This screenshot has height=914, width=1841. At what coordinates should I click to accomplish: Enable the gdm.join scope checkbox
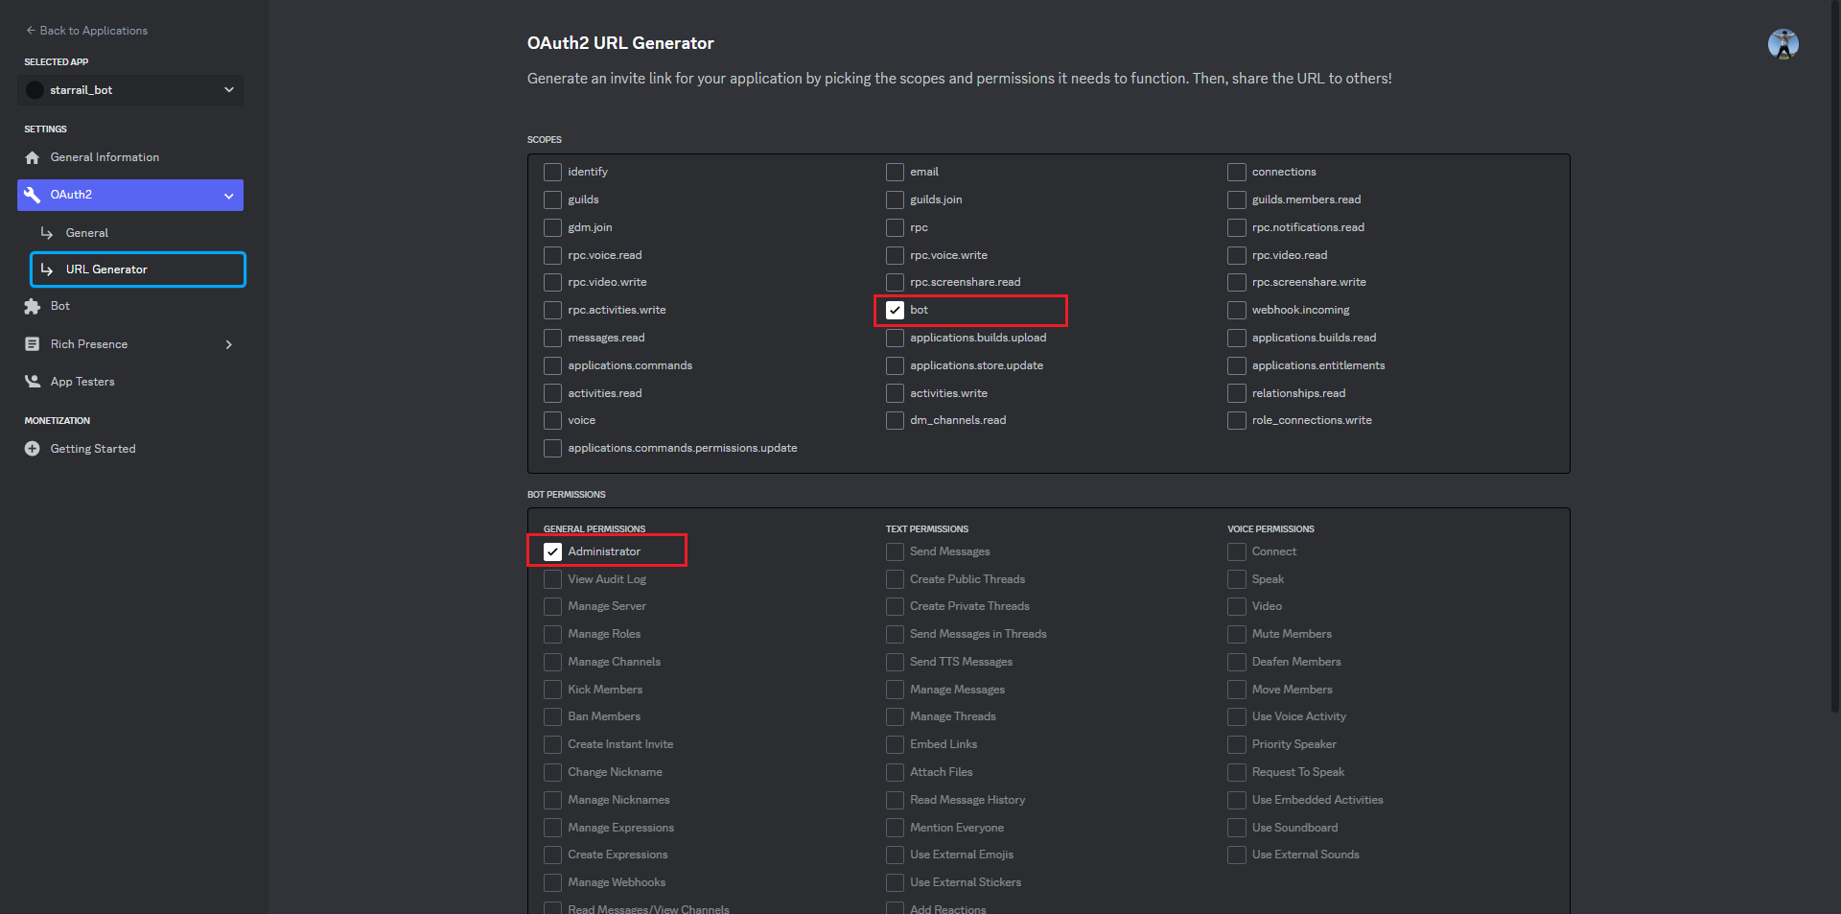click(x=552, y=227)
